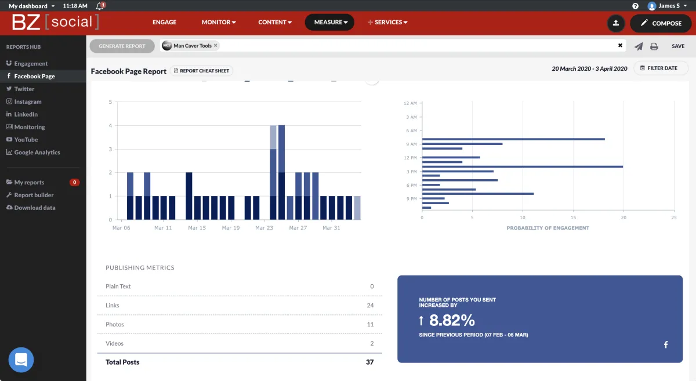
Task: Click the Facebook icon on blue card
Action: [x=666, y=345]
